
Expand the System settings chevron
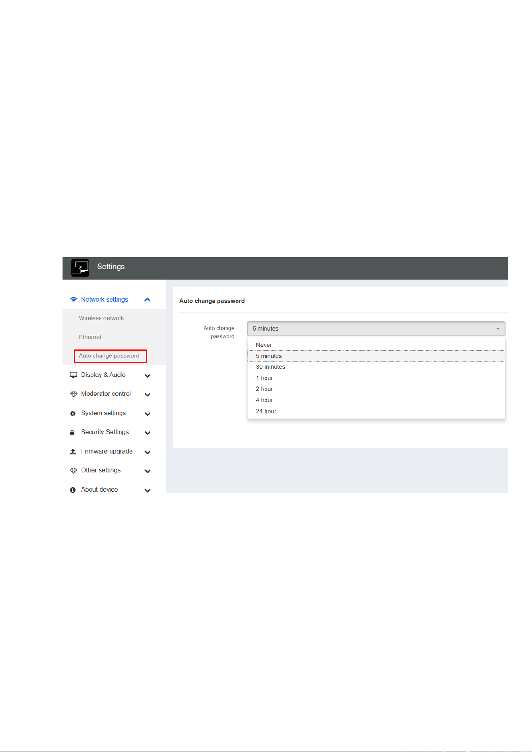click(x=147, y=414)
